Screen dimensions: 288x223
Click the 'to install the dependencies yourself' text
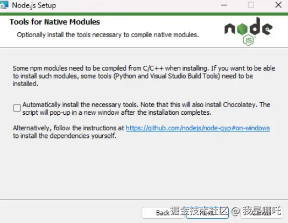(65, 136)
